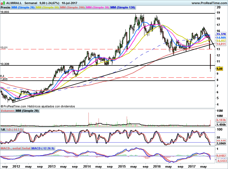Click the 0,0482 MACD value tag
The height and width of the screenshot is (169, 228).
(221, 156)
